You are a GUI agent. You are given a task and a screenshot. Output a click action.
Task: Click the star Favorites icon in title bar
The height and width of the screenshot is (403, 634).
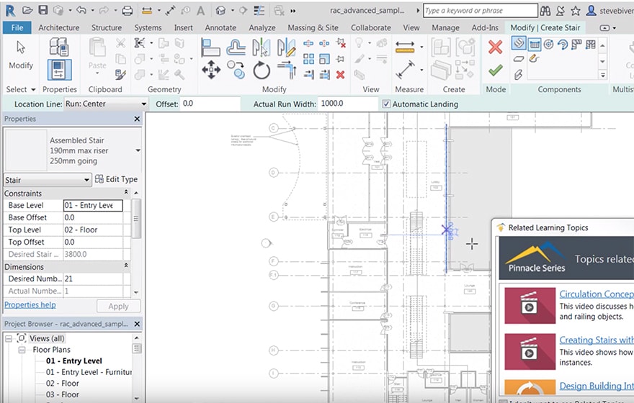point(576,11)
